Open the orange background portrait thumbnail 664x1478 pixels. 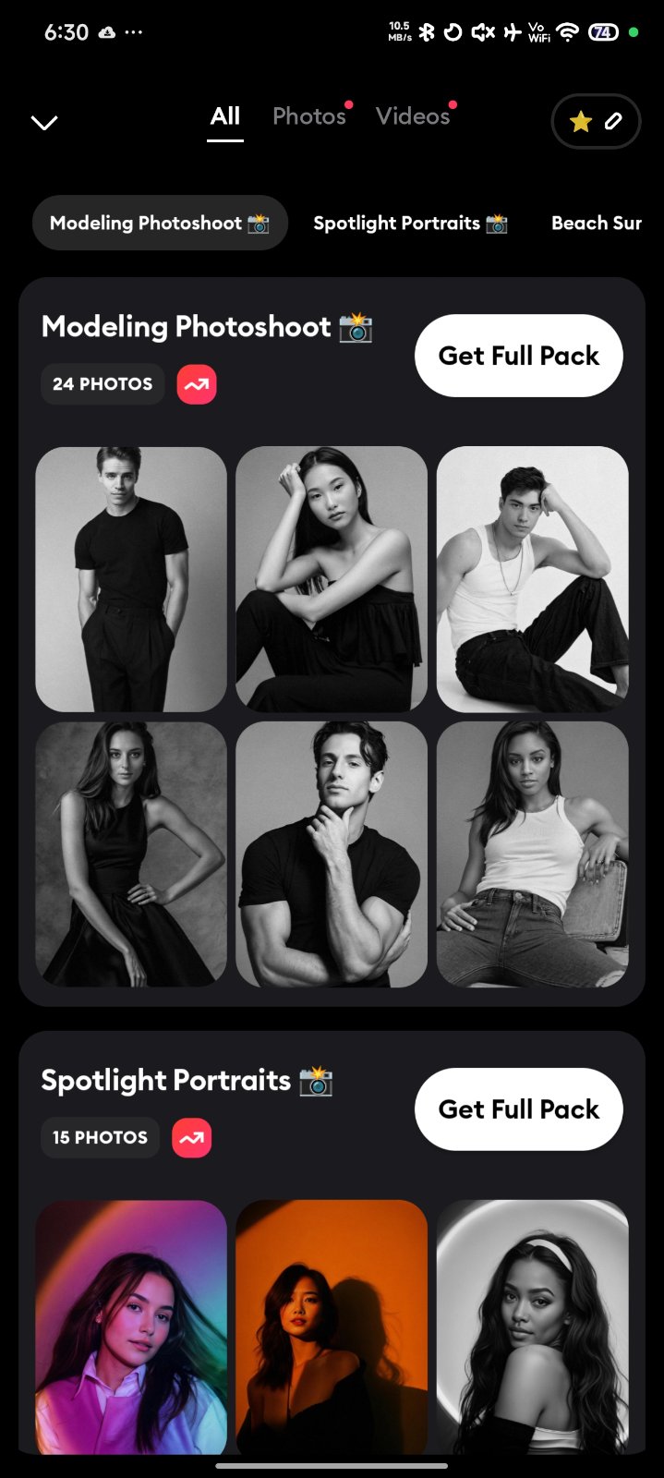tap(332, 1327)
